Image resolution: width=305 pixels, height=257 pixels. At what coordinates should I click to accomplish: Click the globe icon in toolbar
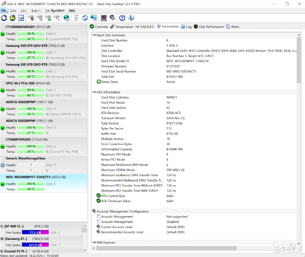click(67, 18)
